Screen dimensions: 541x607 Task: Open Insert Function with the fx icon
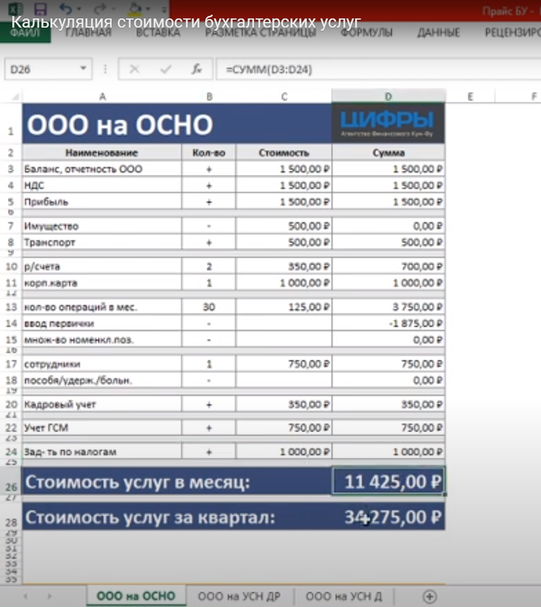click(x=197, y=69)
